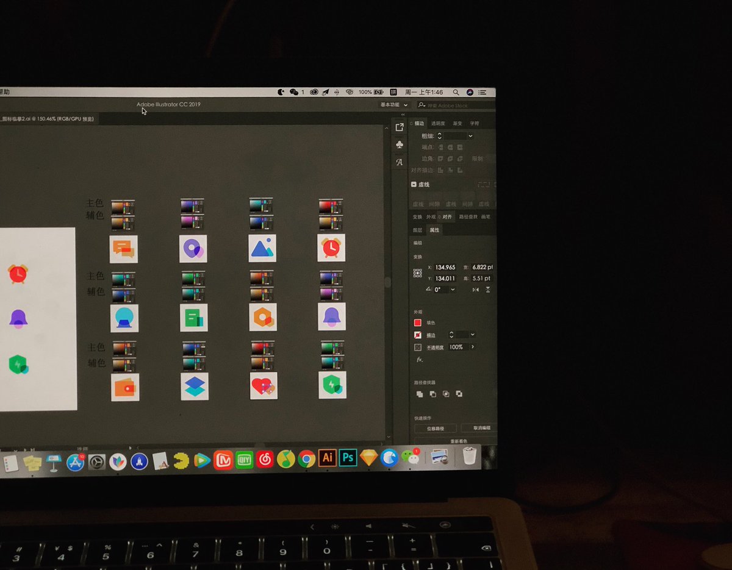Click the reference point grid in Transform

418,273
